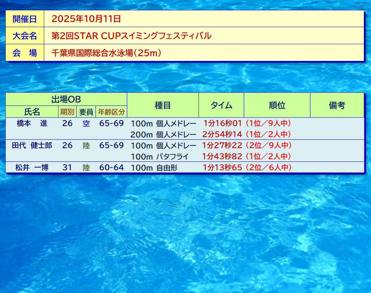
Task: Click the 2分54秒14 time result
Action: tap(222, 134)
